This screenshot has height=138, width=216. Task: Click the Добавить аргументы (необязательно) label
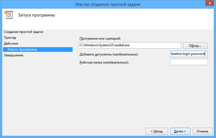[x=109, y=55]
